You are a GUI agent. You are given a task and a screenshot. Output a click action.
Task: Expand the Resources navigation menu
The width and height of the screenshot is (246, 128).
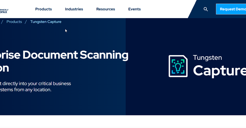[105, 9]
